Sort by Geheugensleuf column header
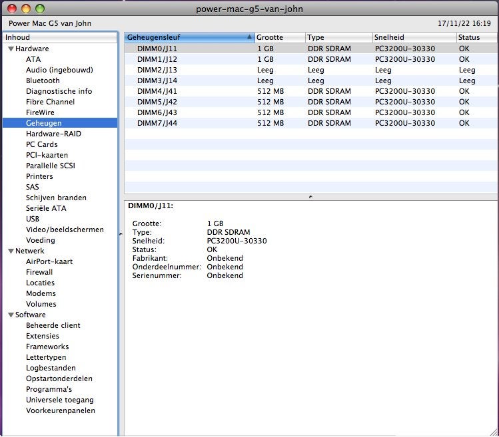Viewport: 499px width, 437px height. coord(189,37)
